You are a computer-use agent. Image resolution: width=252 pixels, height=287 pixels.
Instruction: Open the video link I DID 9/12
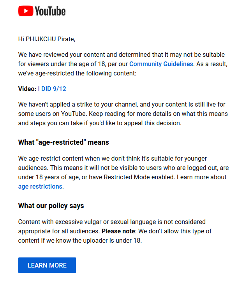coord(52,89)
